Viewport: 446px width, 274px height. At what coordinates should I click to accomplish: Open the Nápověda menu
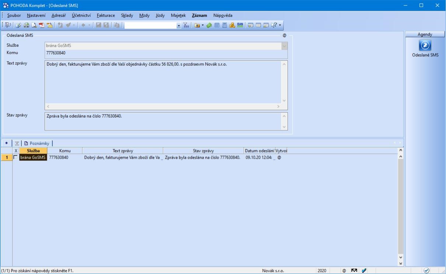[x=223, y=15]
